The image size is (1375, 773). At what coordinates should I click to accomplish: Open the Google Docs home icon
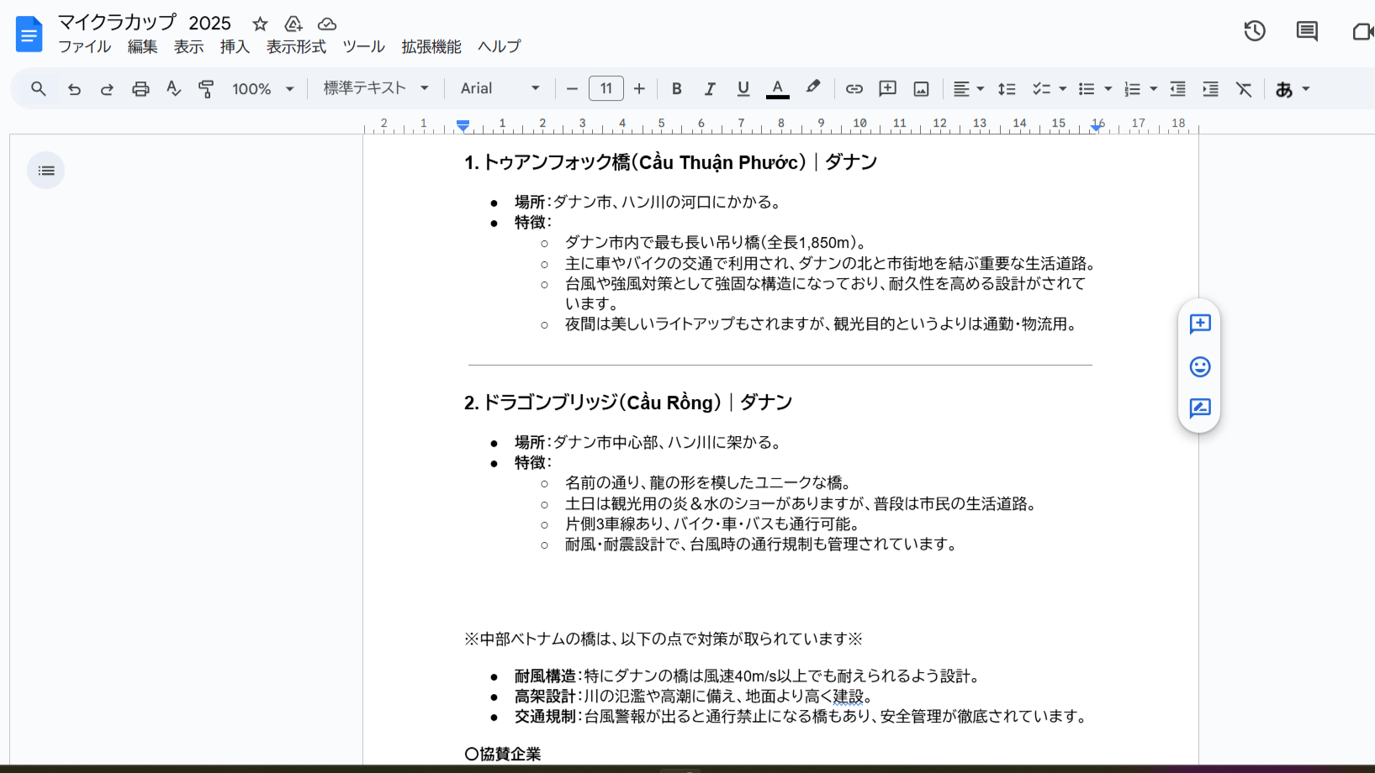coord(29,34)
